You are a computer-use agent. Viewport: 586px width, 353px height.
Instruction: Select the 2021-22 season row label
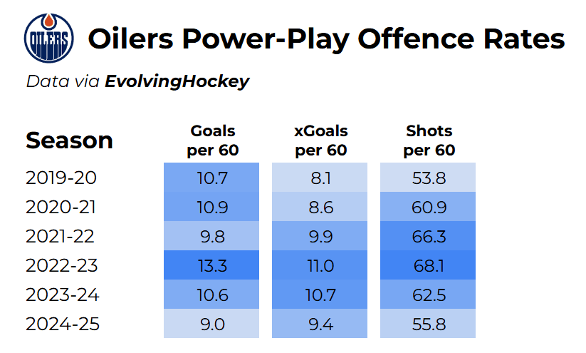tap(61, 236)
